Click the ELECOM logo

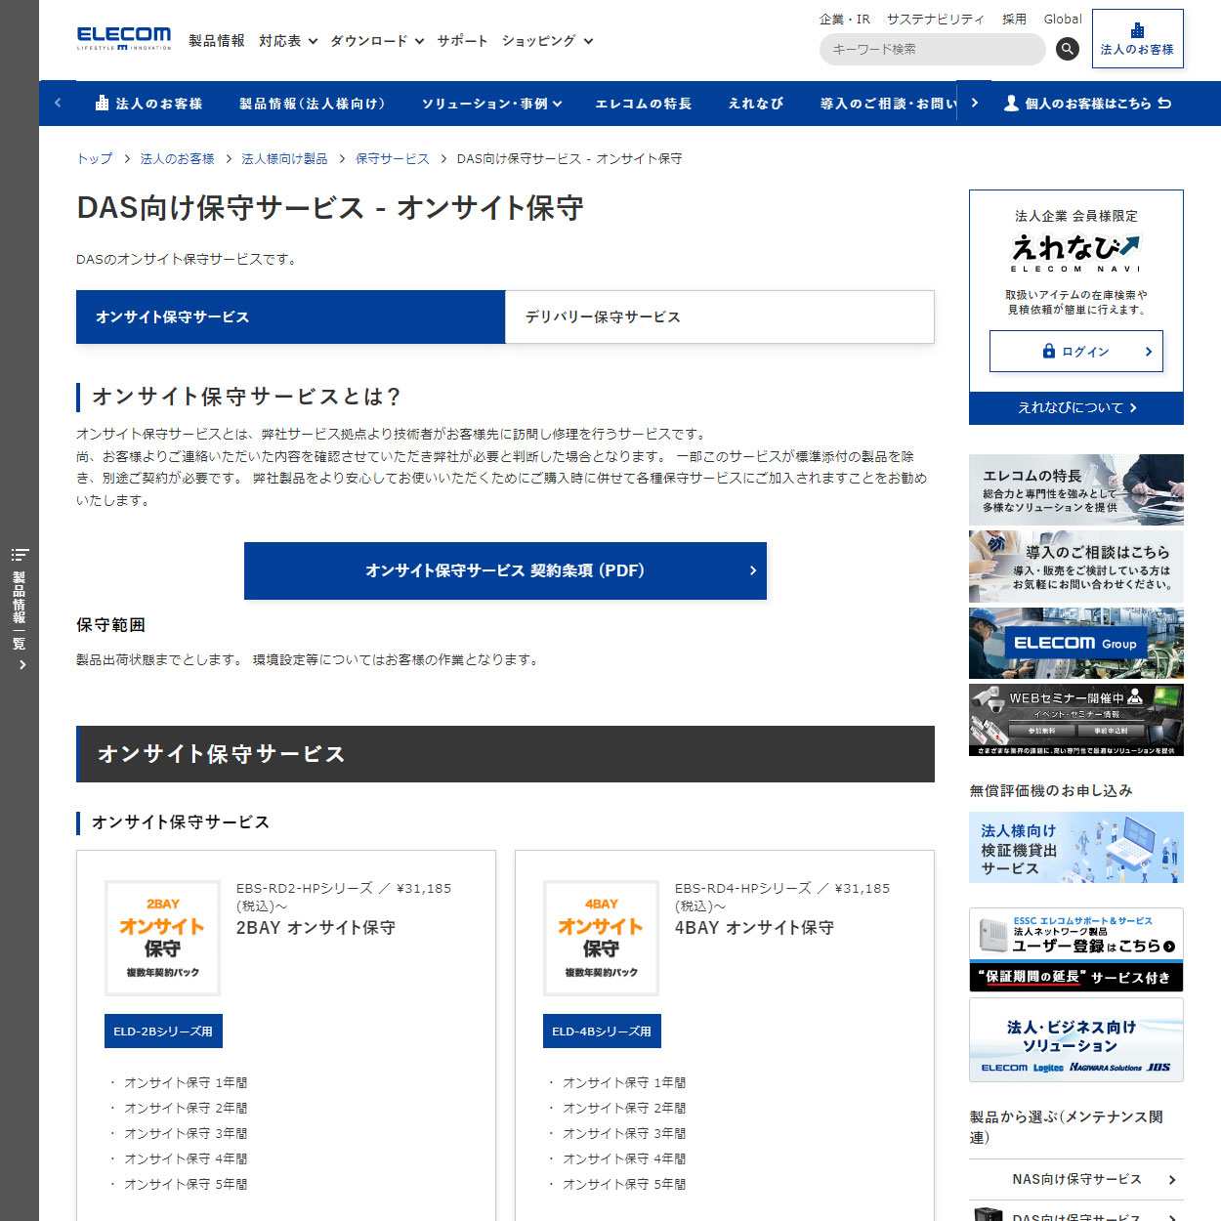coord(123,37)
